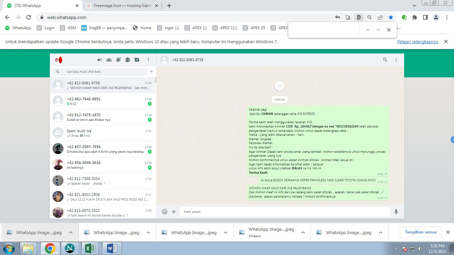Go back in browser history
Screen dimensions: 454x255
point(7,17)
